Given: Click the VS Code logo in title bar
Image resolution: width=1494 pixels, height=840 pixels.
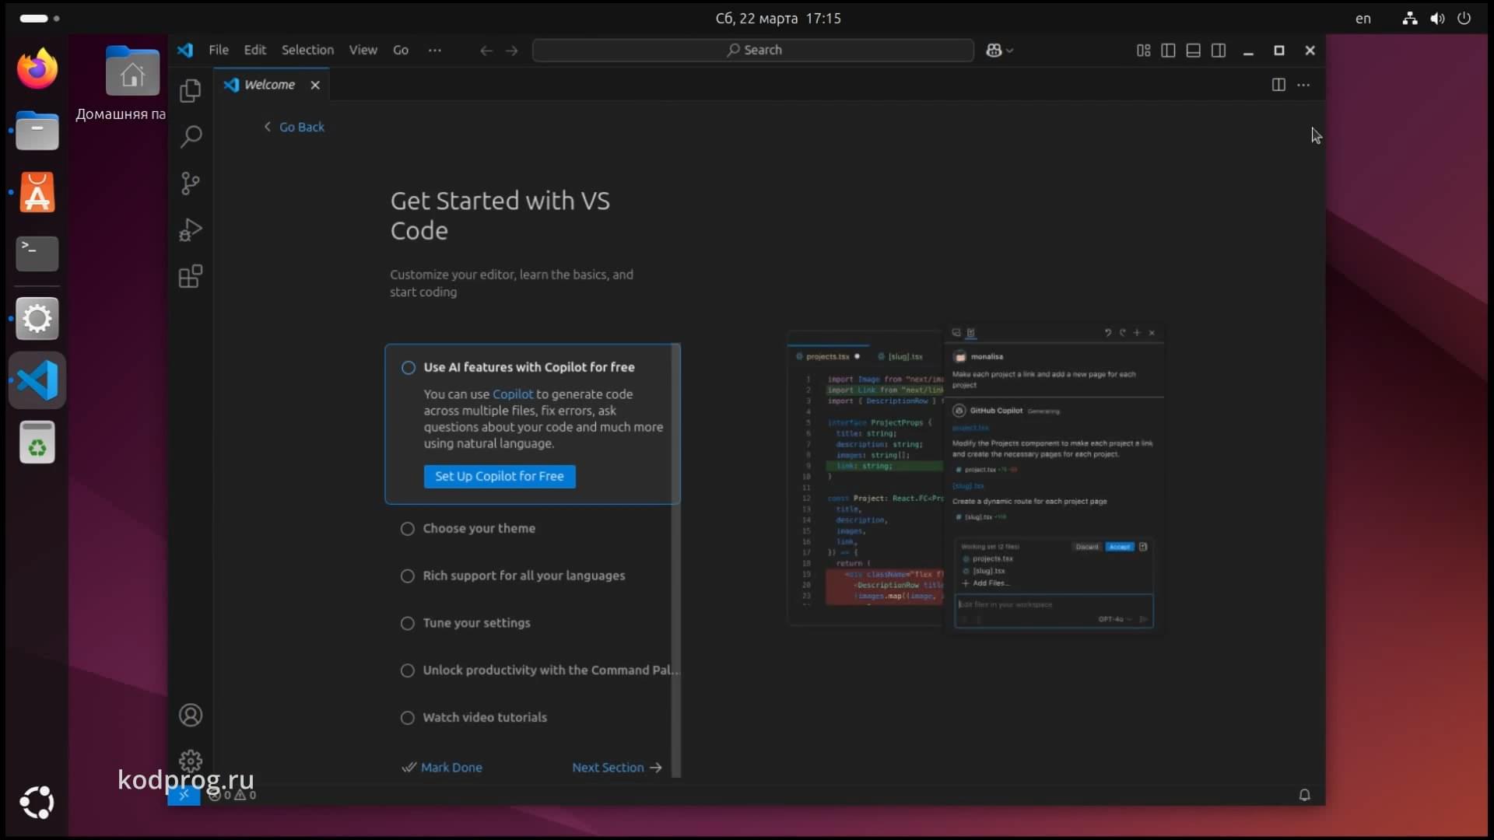Looking at the screenshot, I should pyautogui.click(x=185, y=51).
